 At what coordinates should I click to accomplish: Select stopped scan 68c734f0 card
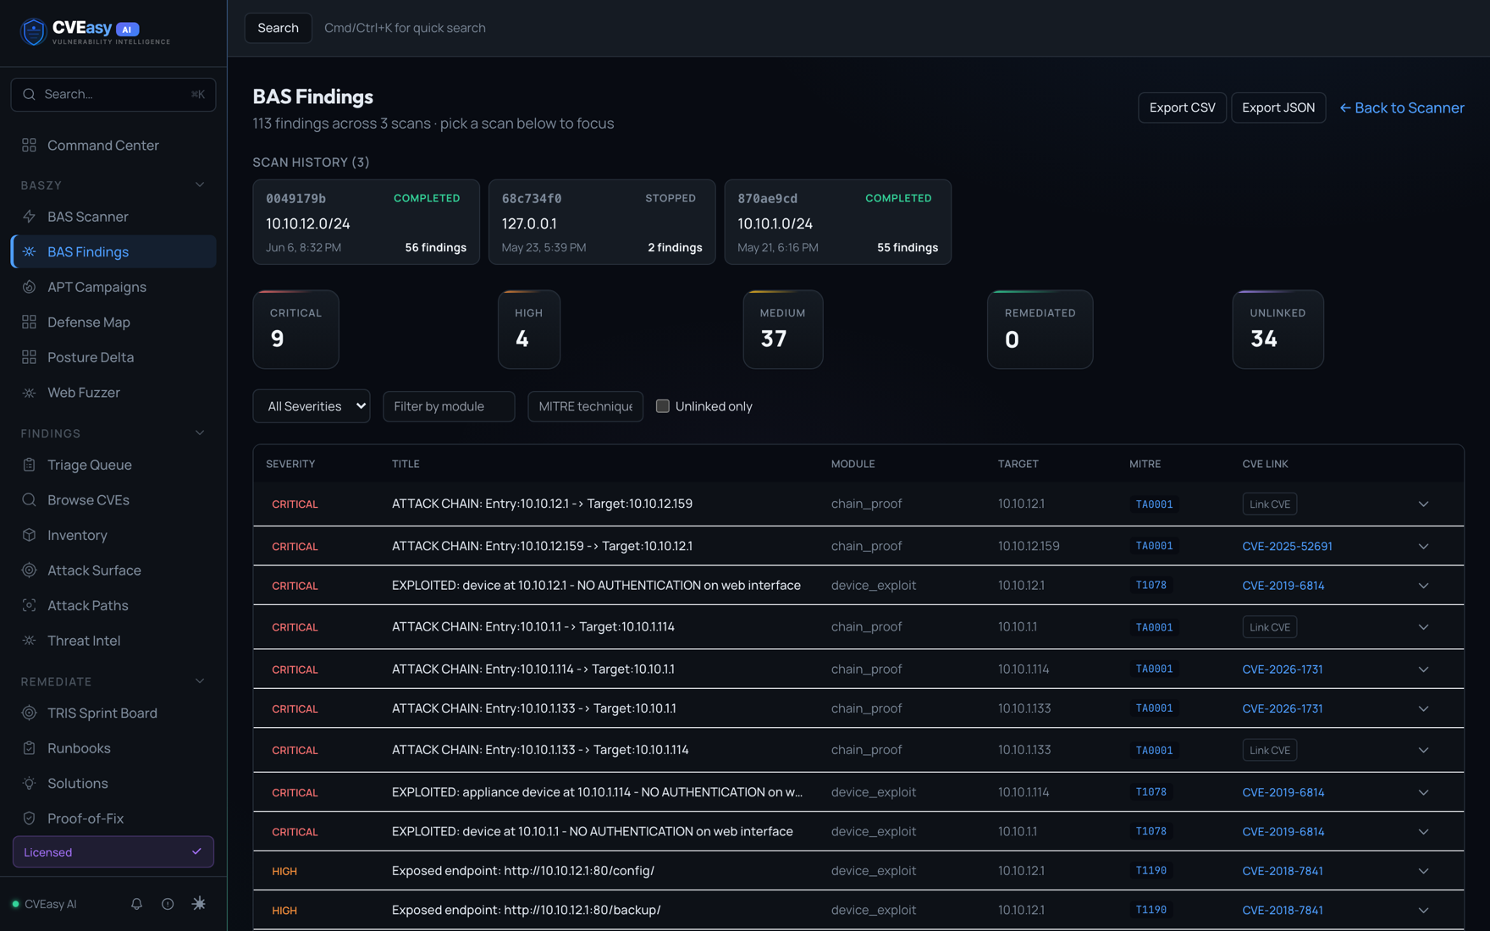(602, 222)
